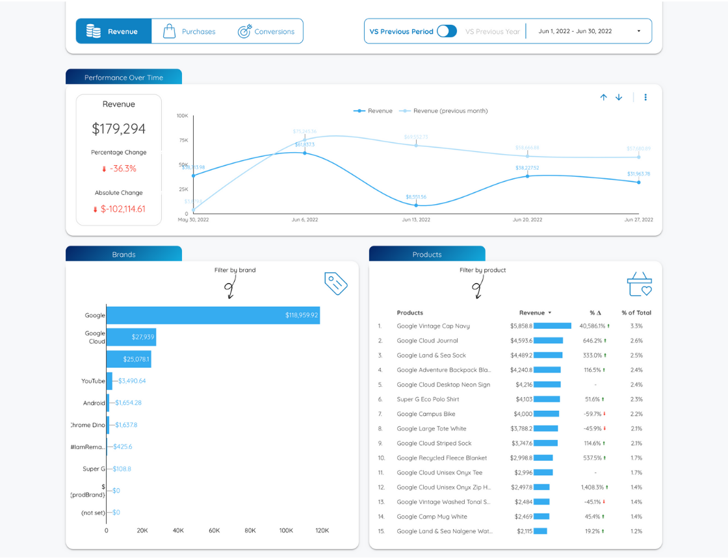Click the drill up arrow icon
This screenshot has width=728, height=559.
coord(603,97)
